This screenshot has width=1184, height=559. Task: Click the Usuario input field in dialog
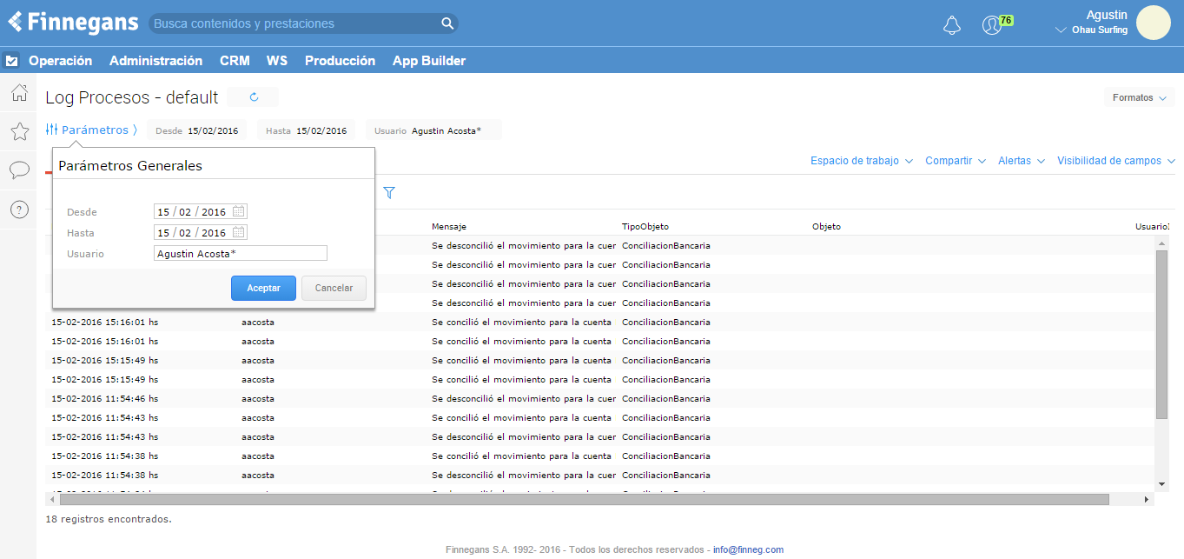click(x=240, y=253)
